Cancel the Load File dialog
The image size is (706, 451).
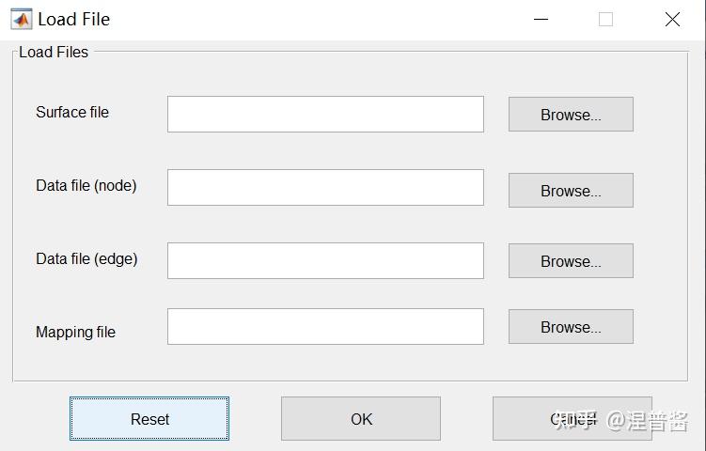pyautogui.click(x=572, y=419)
